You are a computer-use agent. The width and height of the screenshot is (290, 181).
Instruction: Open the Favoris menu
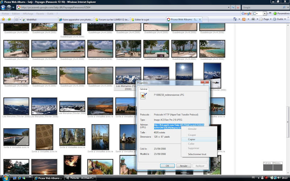pos(40,14)
